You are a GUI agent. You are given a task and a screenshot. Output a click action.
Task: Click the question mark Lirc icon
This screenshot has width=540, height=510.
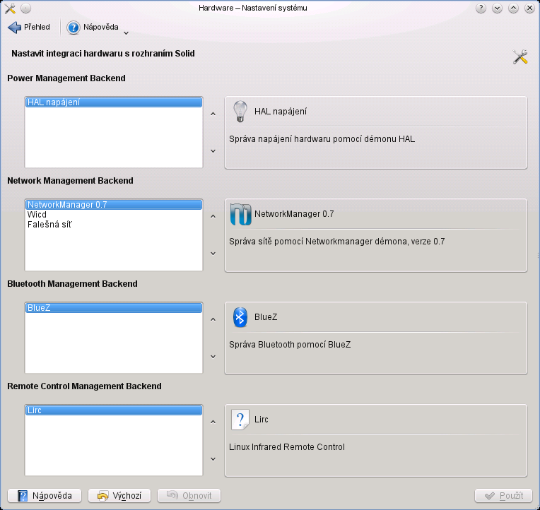coord(240,420)
